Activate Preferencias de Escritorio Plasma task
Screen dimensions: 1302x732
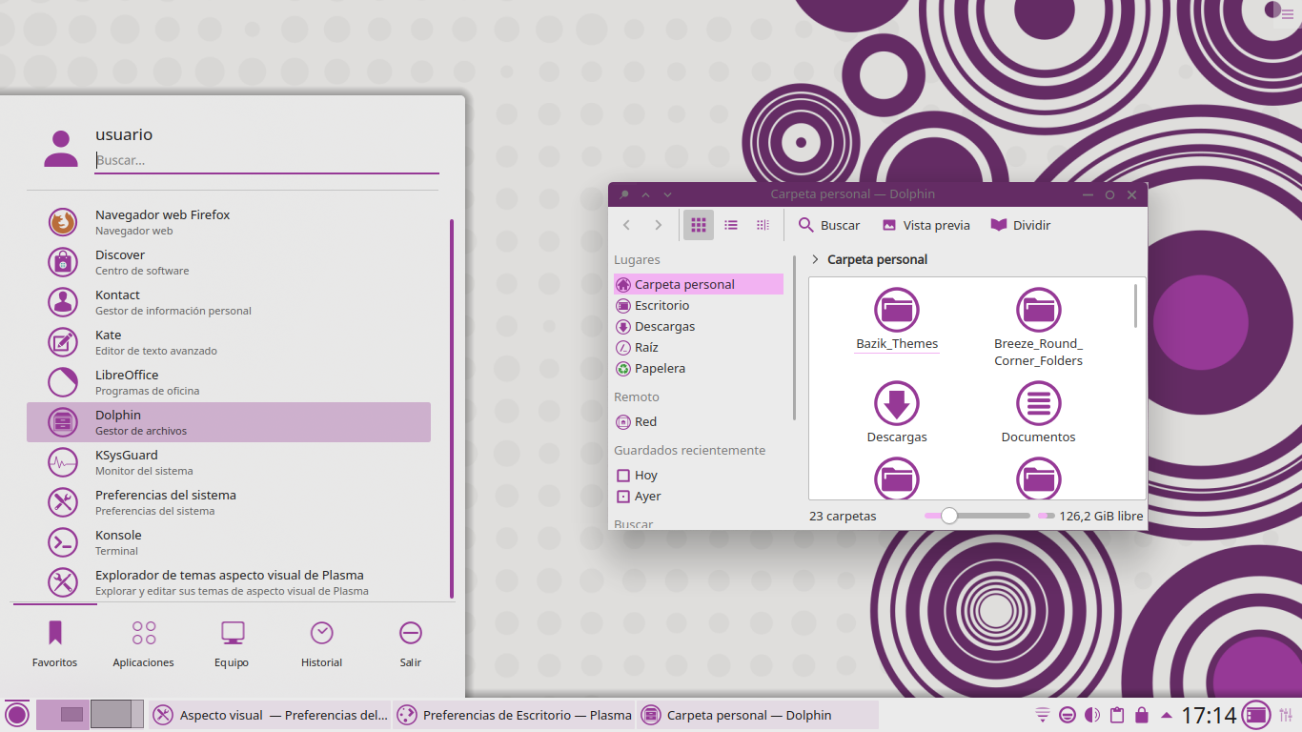[x=514, y=715]
